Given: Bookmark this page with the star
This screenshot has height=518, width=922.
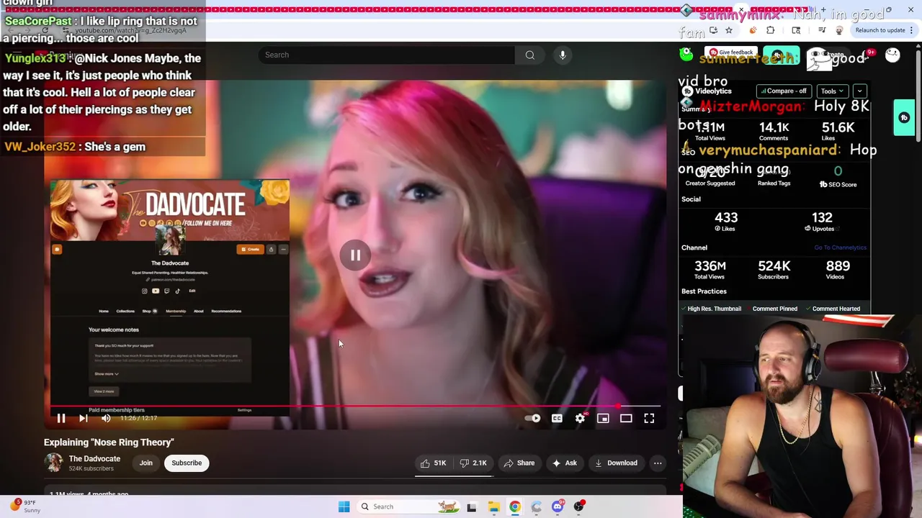Looking at the screenshot, I should coord(729,30).
